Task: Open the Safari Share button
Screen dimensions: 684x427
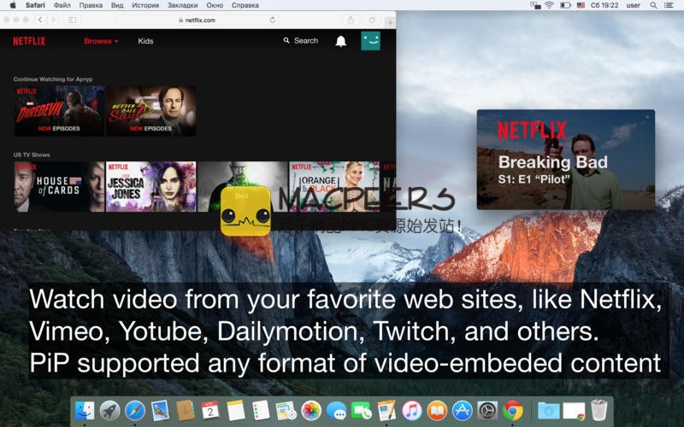Action: point(351,20)
